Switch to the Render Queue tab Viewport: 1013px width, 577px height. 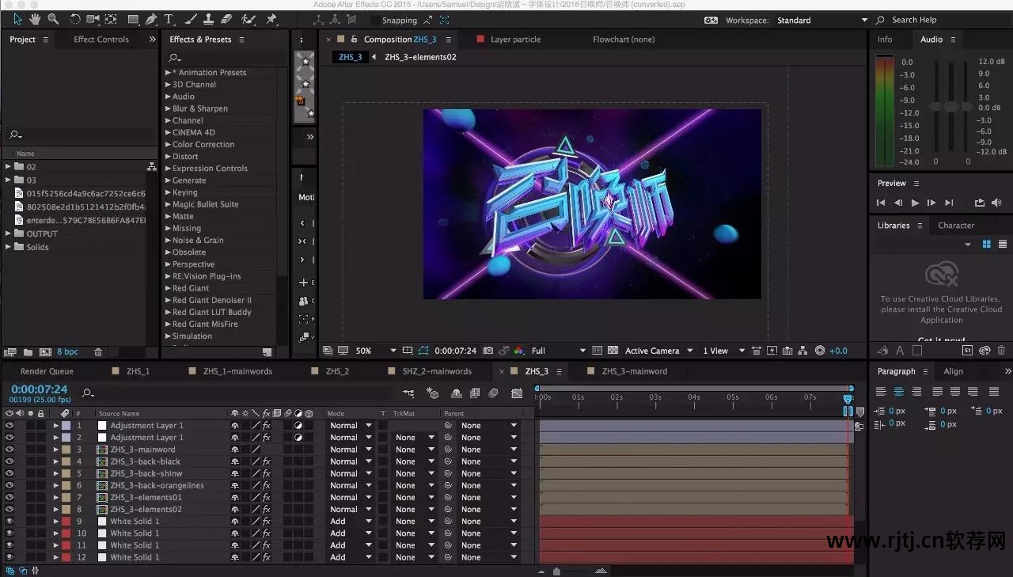click(47, 371)
